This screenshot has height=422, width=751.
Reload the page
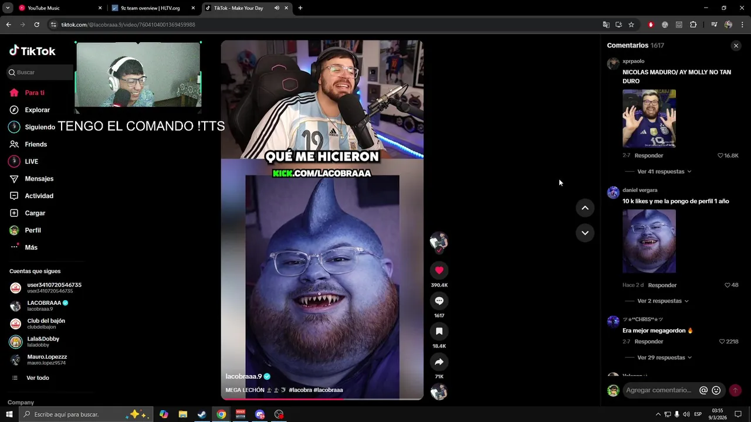pos(36,25)
